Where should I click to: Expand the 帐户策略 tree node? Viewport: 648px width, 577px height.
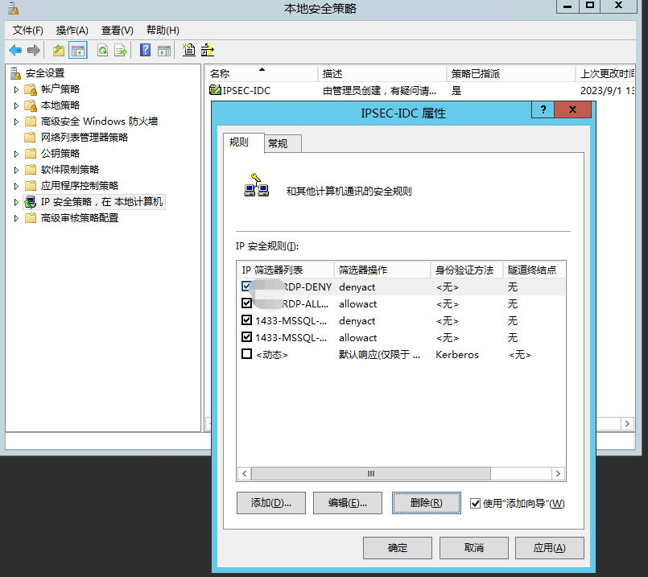click(16, 89)
